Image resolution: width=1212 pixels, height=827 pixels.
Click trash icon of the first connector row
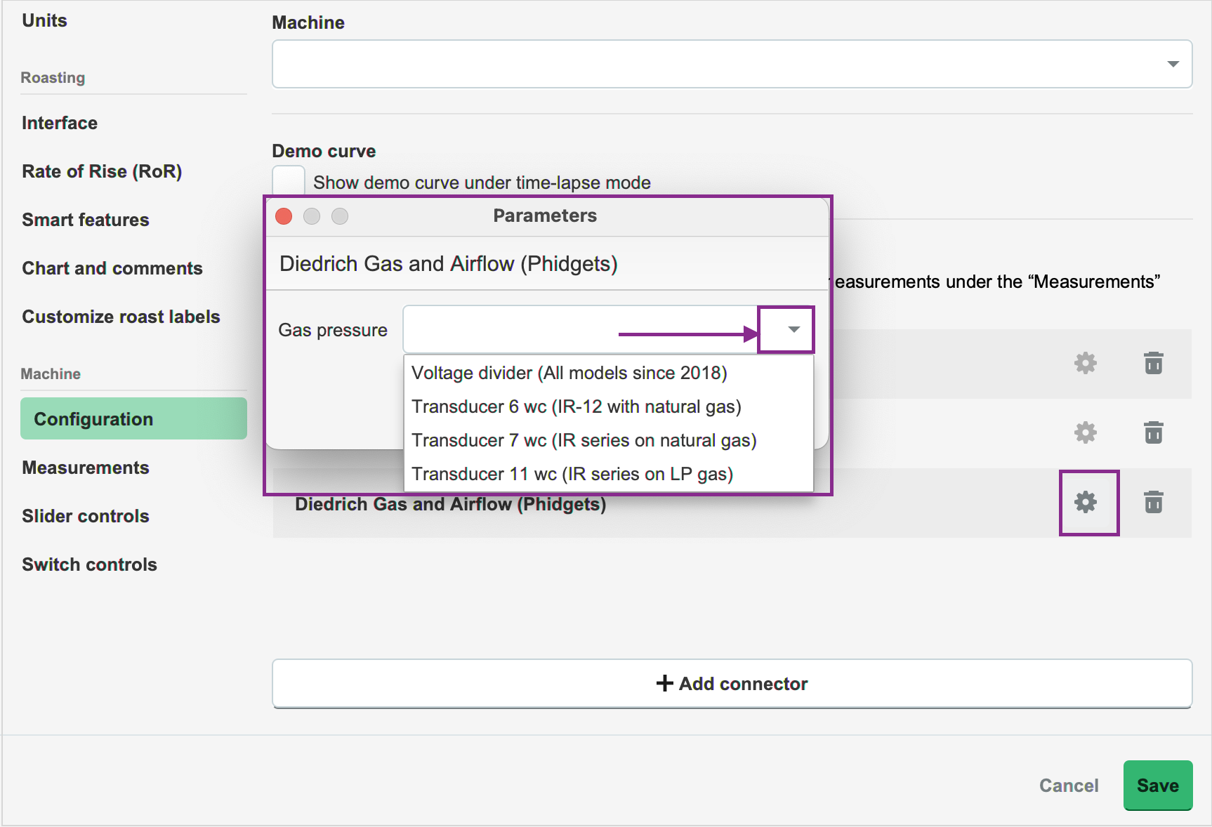click(1153, 364)
